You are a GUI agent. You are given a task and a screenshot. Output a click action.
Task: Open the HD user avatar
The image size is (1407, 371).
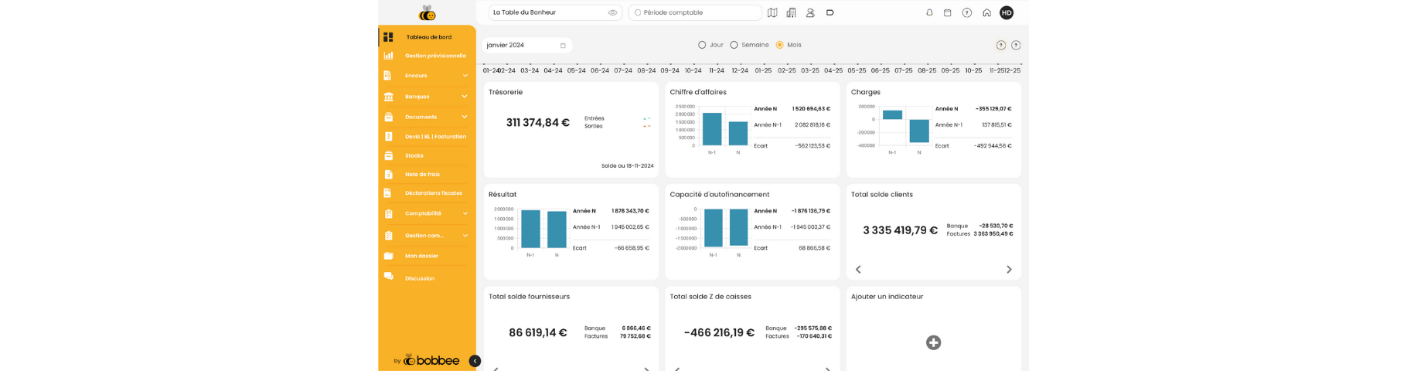[1006, 12]
